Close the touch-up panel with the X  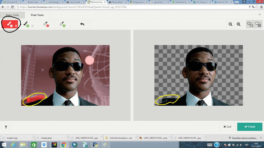(259, 15)
